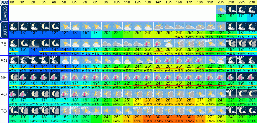Select the PE 9h rain cloud icon
This screenshot has width=257, height=123.
tap(106, 43)
